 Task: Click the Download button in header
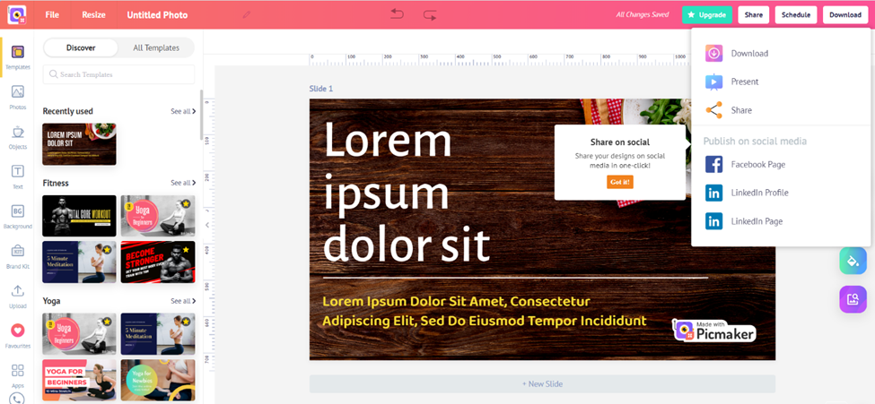[844, 15]
